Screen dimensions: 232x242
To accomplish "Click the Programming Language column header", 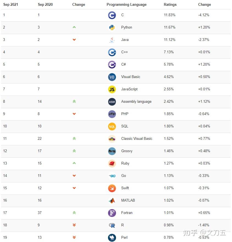I will pyautogui.click(x=126, y=4).
